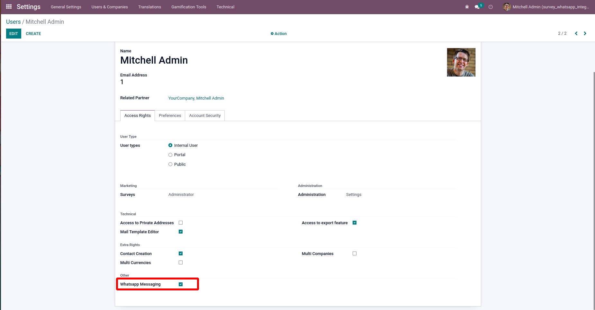This screenshot has width=595, height=310.
Task: Go to next user record arrow
Action: click(585, 33)
